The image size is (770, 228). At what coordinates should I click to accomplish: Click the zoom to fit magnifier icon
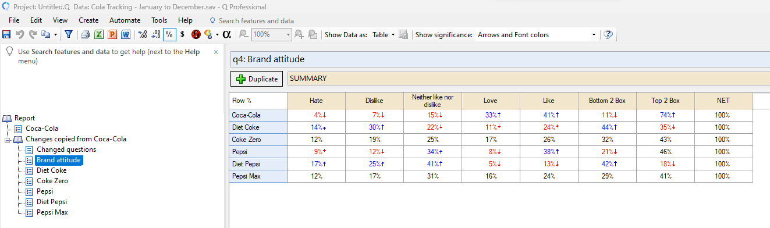click(x=313, y=34)
